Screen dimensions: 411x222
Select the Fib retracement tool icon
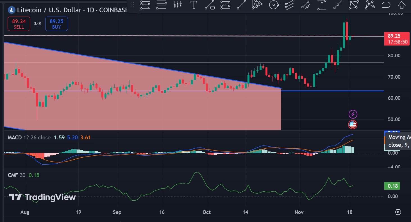[x=145, y=5]
